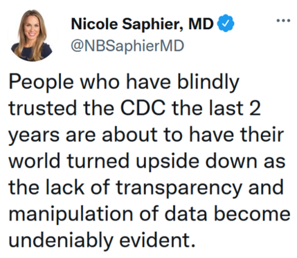Click the word "years" in the tweet
This screenshot has width=297, height=258.
34,136
